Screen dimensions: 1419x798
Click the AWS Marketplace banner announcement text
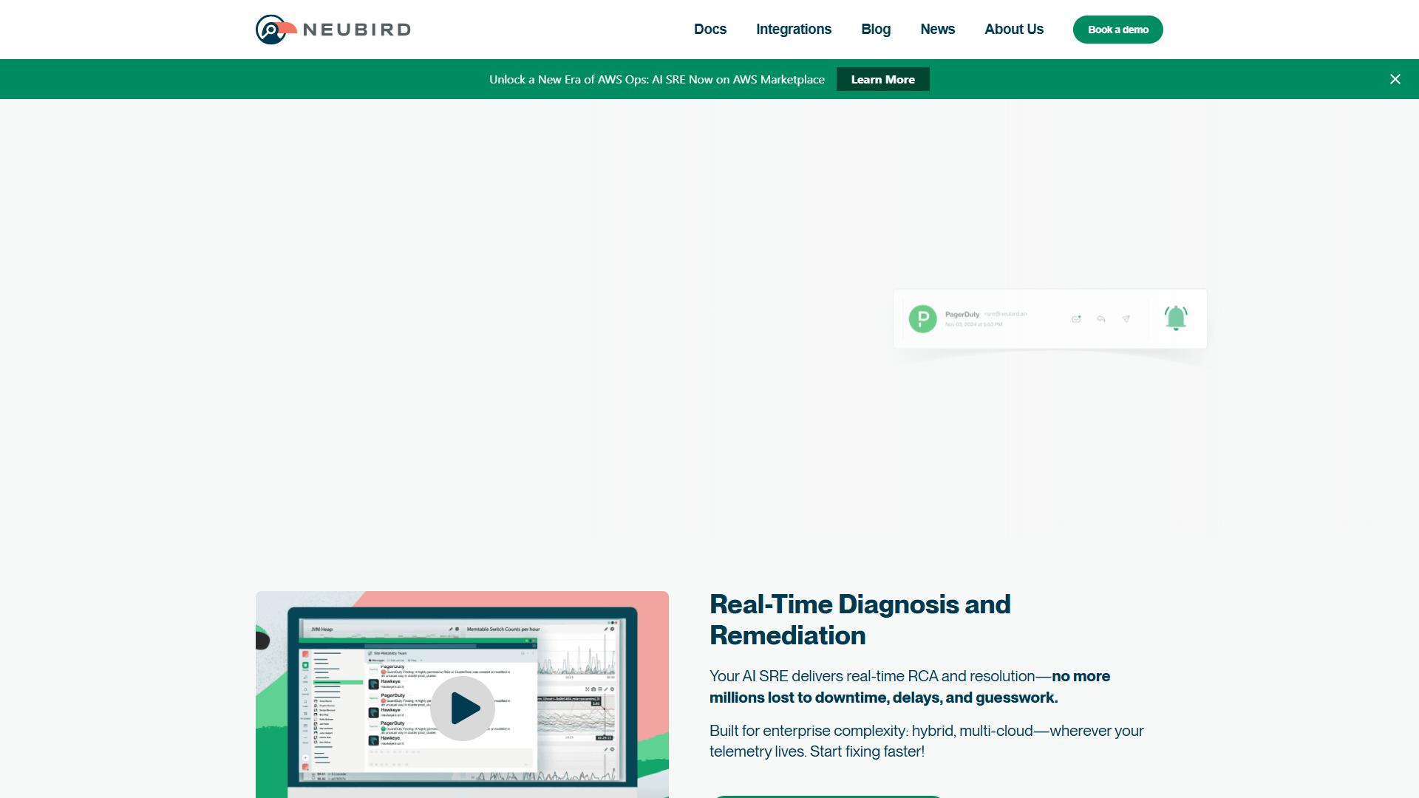pyautogui.click(x=656, y=79)
